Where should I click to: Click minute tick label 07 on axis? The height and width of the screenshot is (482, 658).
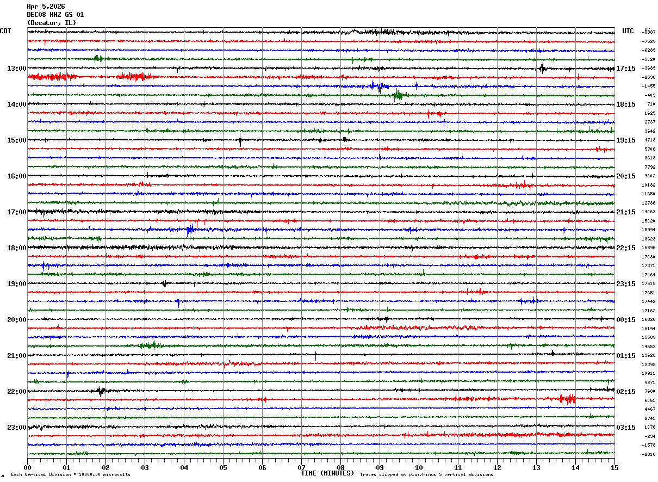click(x=301, y=467)
